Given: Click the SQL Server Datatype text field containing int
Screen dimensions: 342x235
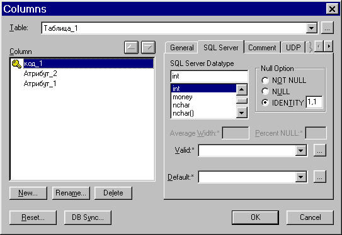Looking at the screenshot, I should click(x=209, y=76).
